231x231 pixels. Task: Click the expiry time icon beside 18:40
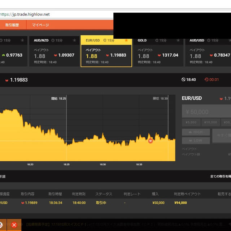[x=183, y=79]
